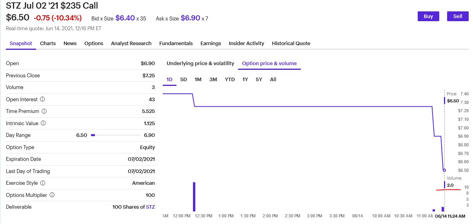The height and width of the screenshot is (224, 473).
Task: Click the Day Range indicator bar
Action: [x=115, y=135]
